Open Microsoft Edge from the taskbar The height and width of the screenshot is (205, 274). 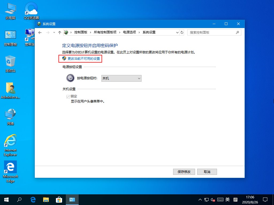tap(33, 199)
